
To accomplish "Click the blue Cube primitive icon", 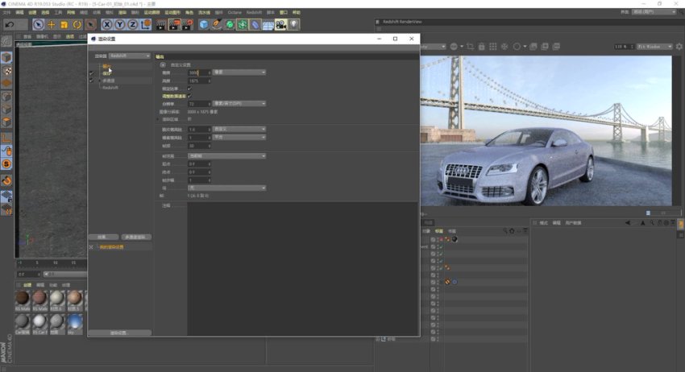I will (x=204, y=25).
